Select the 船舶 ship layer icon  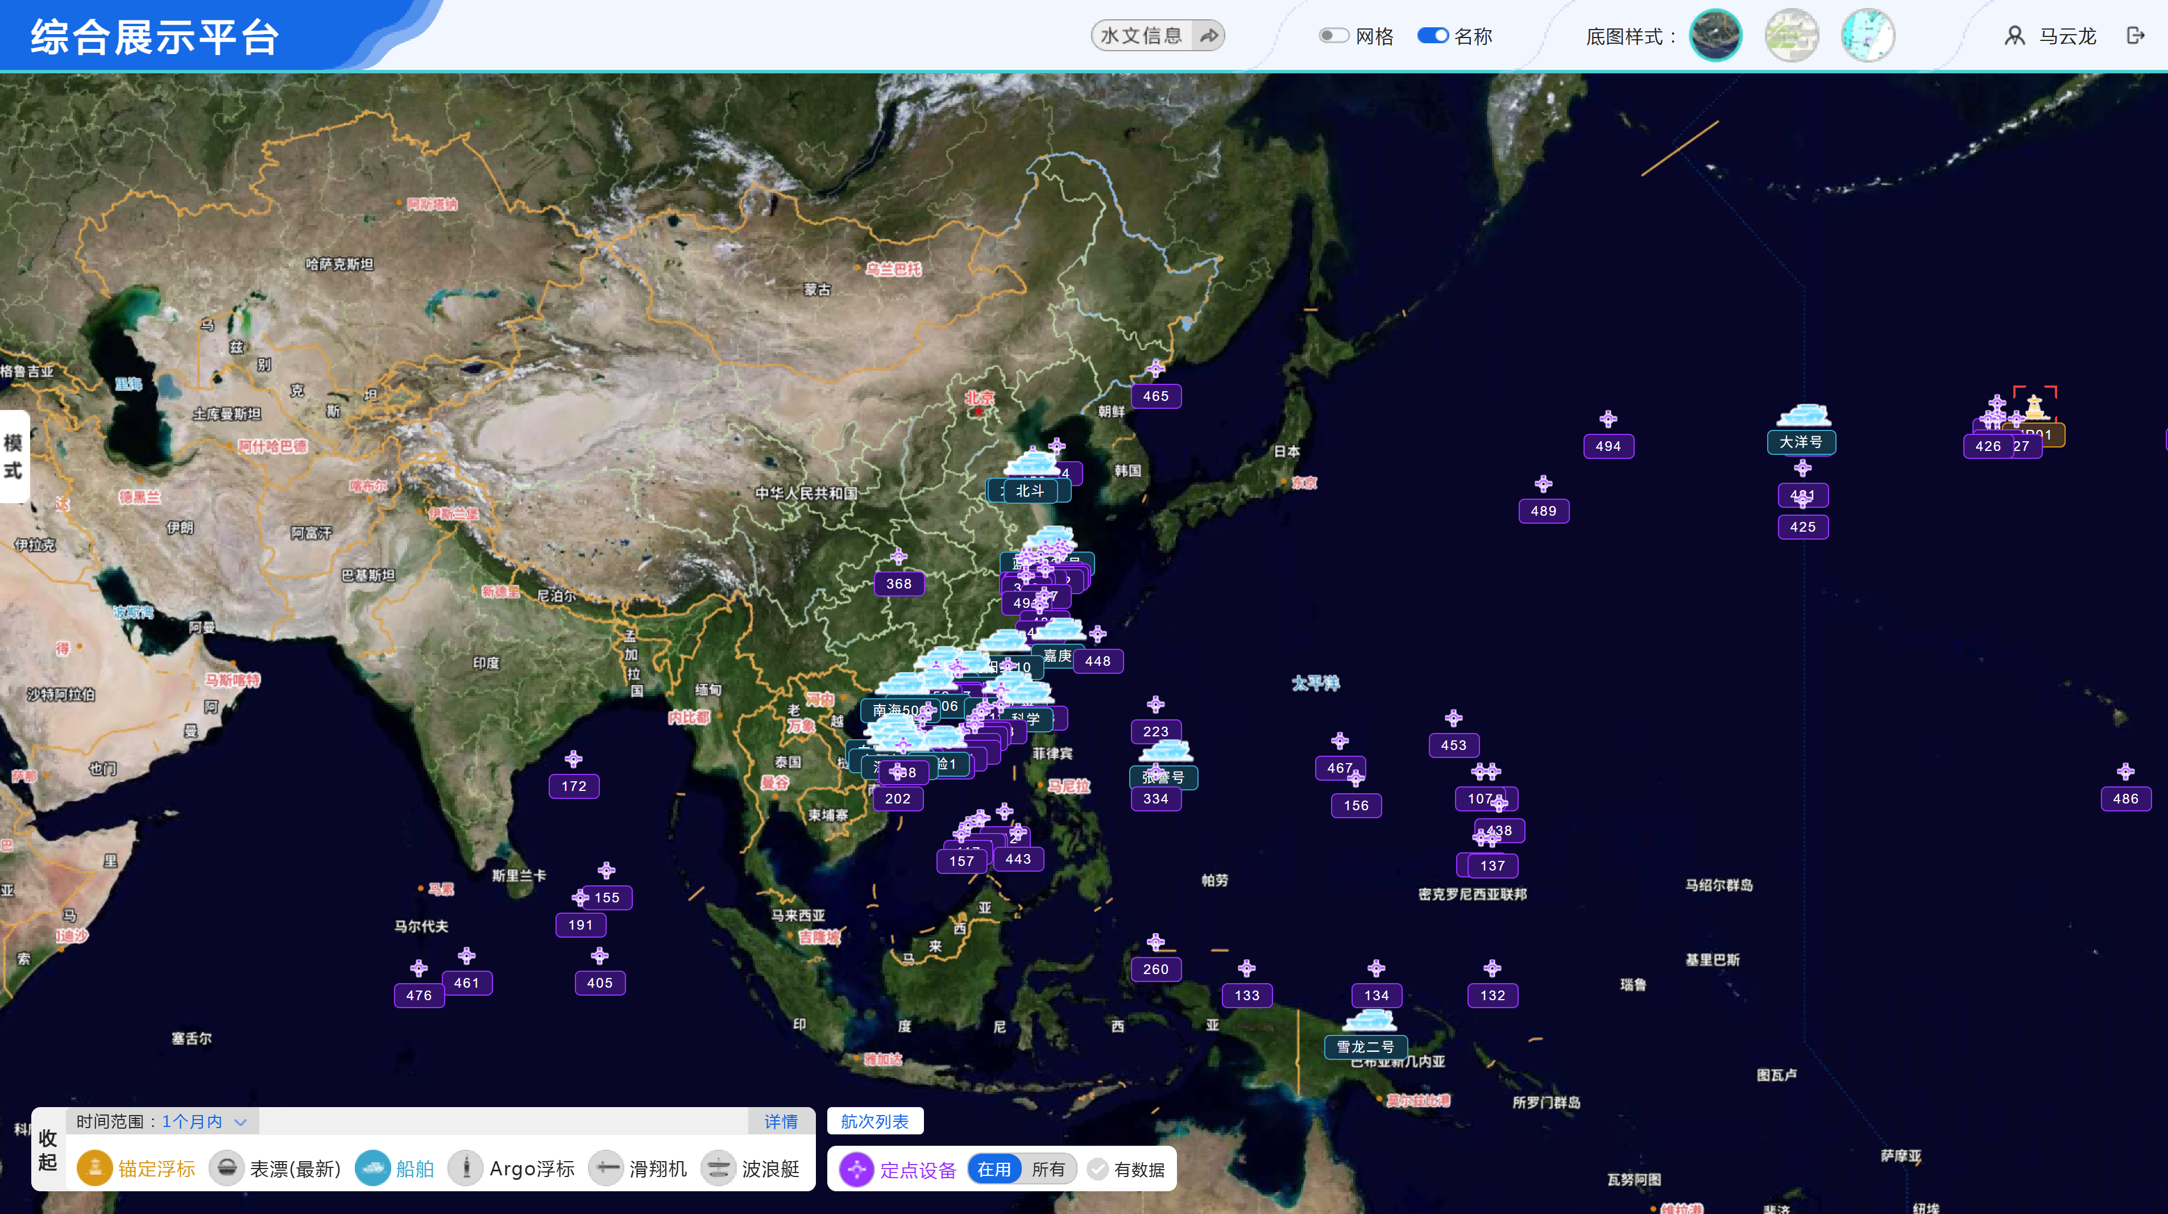pyautogui.click(x=373, y=1168)
